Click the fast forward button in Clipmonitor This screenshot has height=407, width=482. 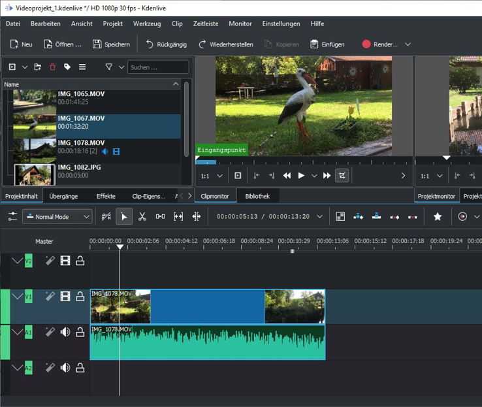(x=327, y=176)
